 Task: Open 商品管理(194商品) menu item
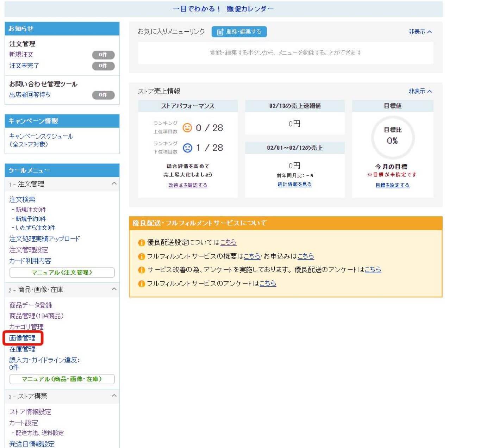(36, 316)
